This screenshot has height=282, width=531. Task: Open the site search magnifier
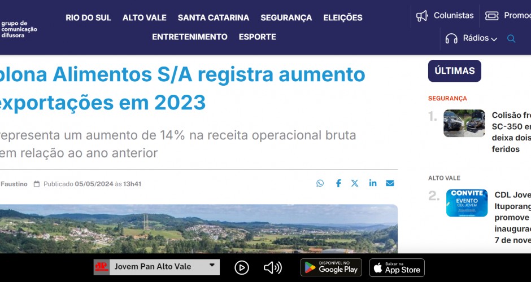[511, 38]
